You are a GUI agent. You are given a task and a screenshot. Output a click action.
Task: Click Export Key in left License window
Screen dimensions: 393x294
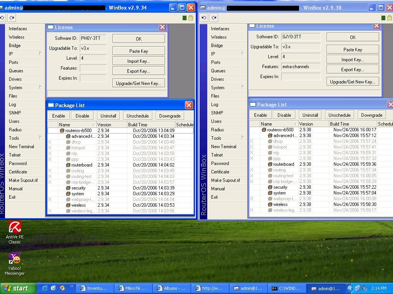click(x=139, y=71)
